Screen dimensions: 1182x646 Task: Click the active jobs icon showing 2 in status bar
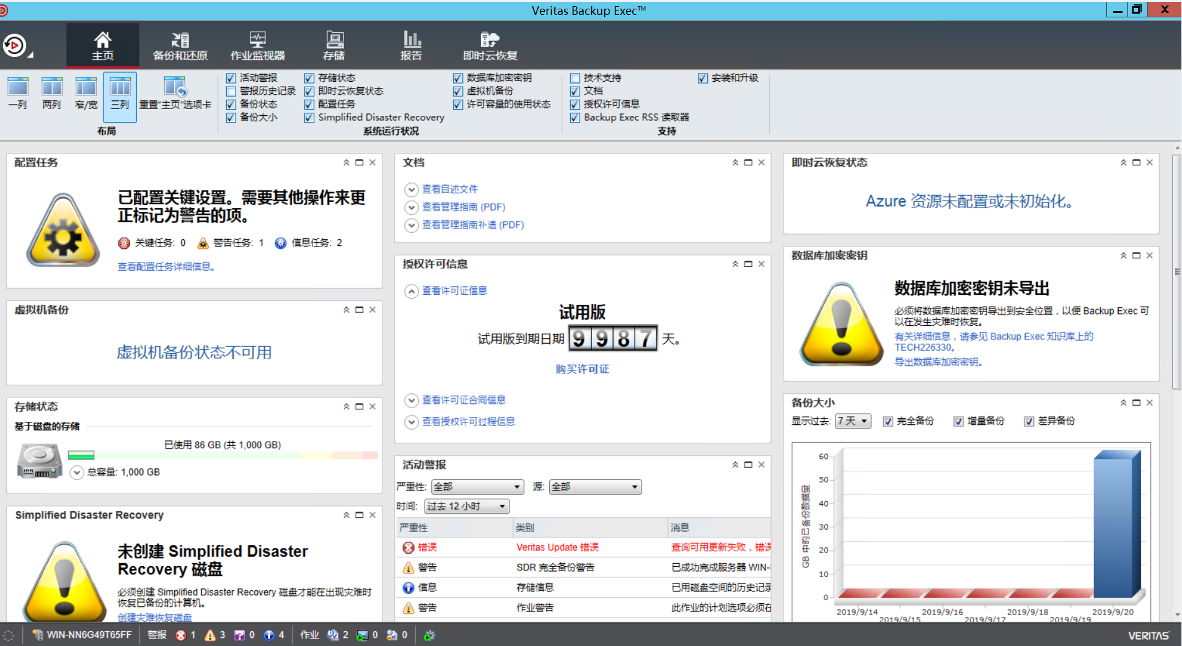tap(333, 635)
